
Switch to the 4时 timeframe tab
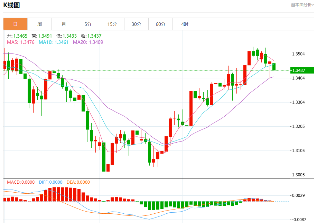pos(185,24)
